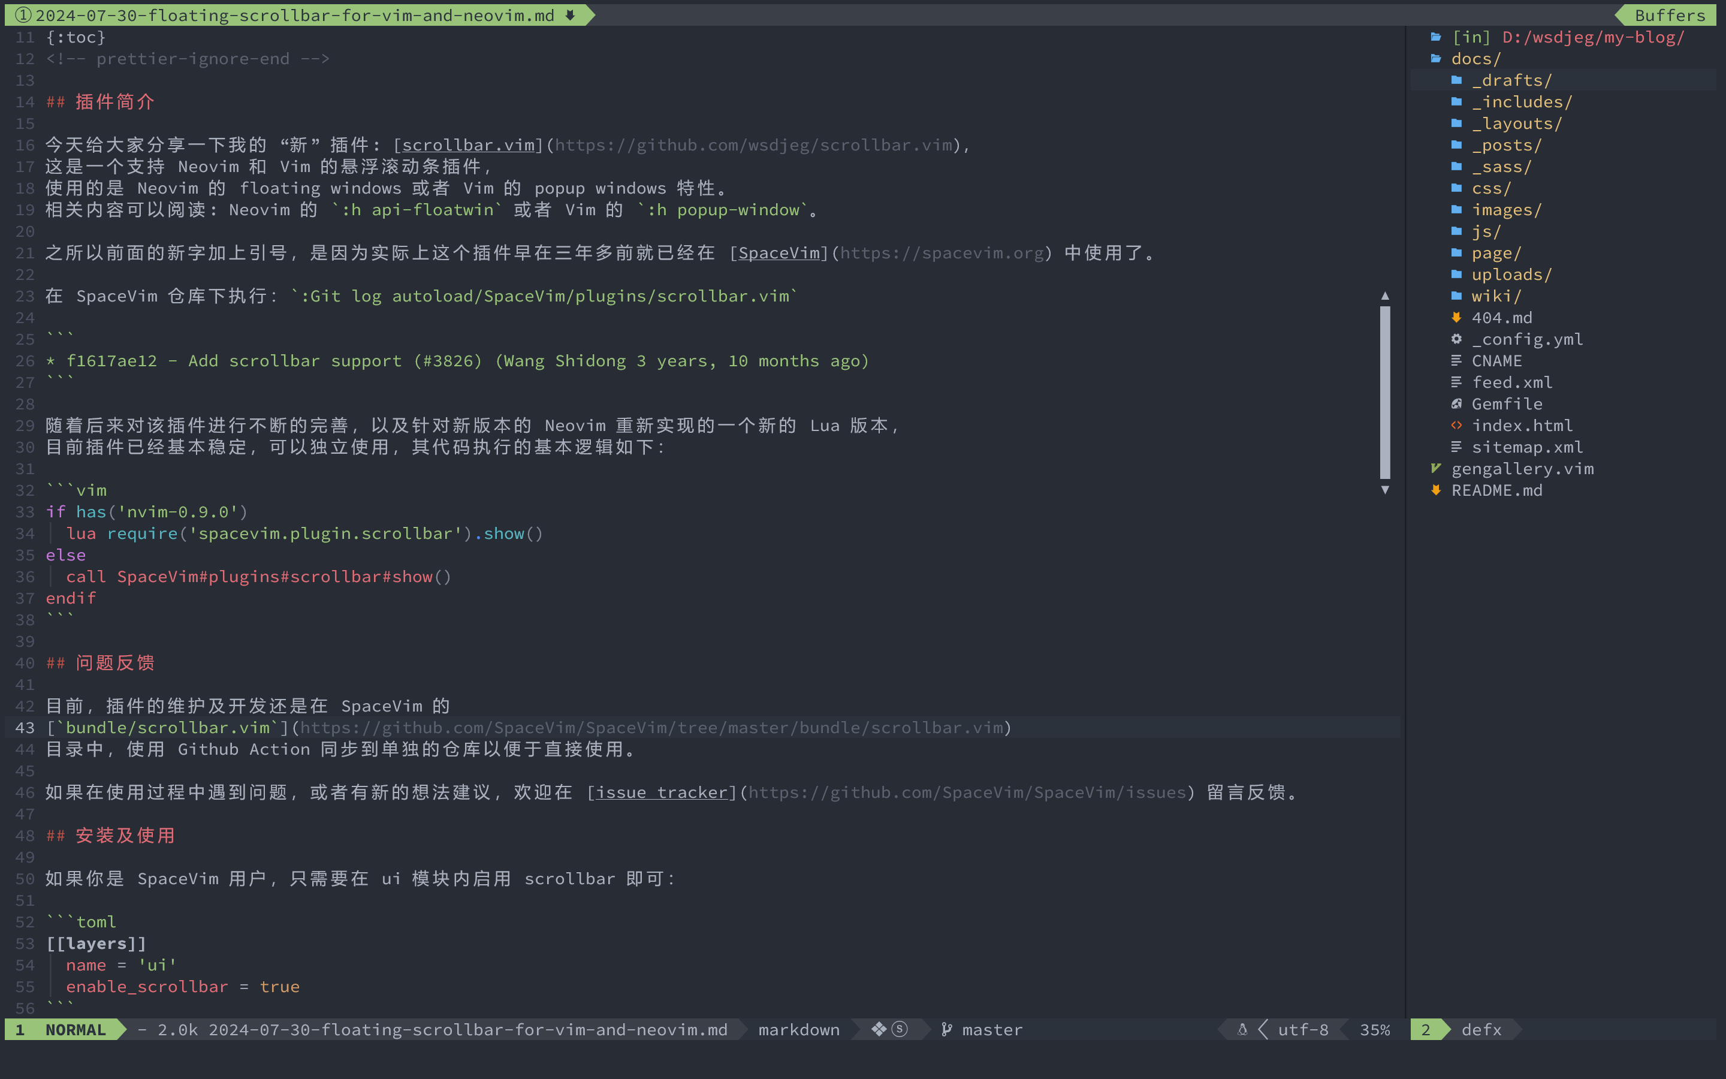Click the Gemfile ruby icon

click(x=1456, y=404)
